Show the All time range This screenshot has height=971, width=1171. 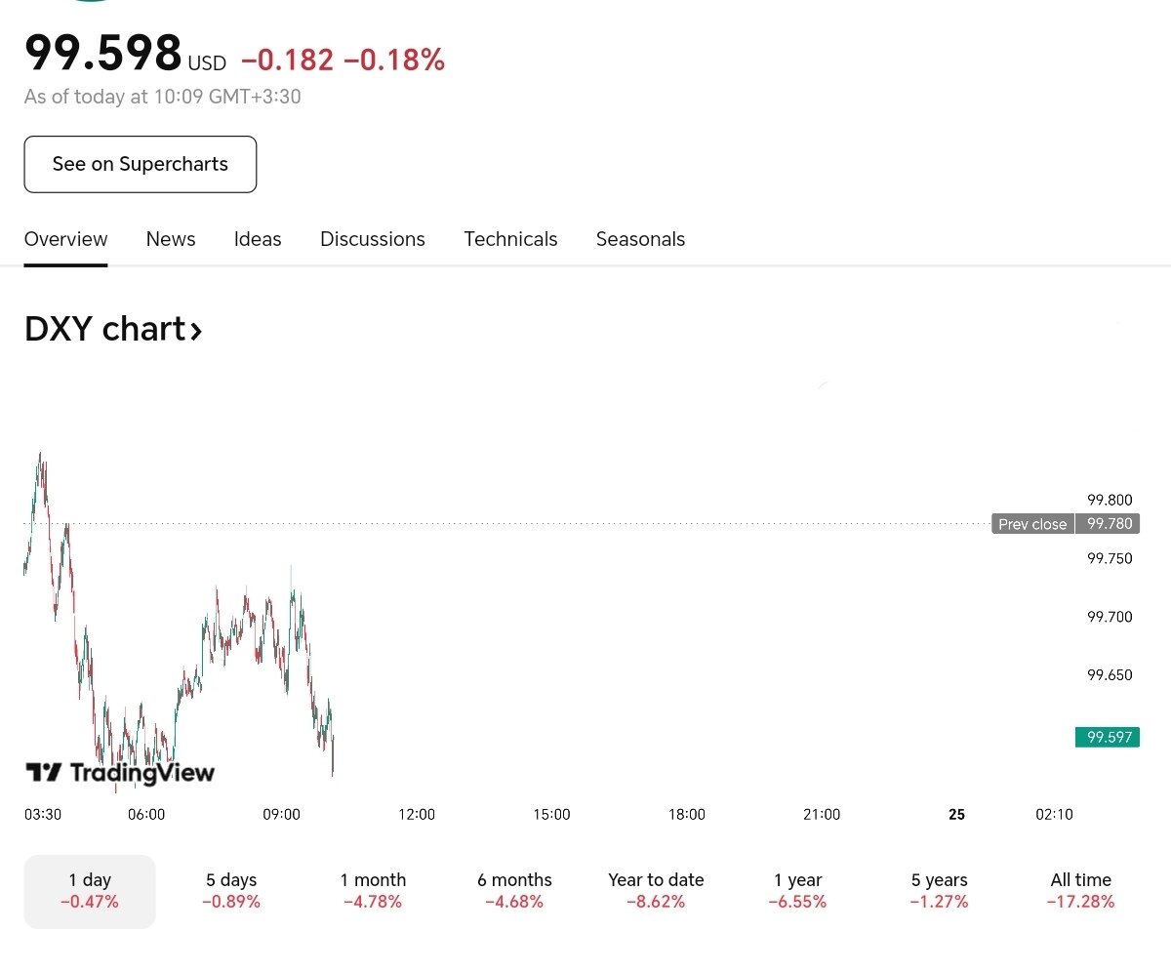(x=1080, y=891)
